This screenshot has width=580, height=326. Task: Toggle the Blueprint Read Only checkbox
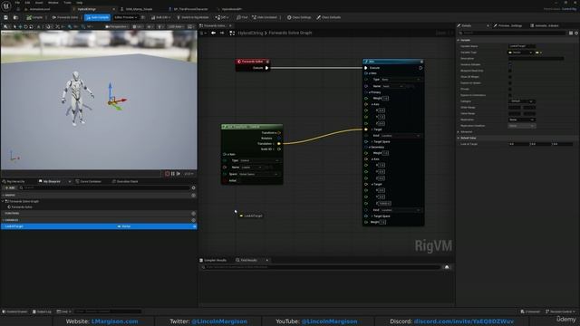click(x=510, y=71)
